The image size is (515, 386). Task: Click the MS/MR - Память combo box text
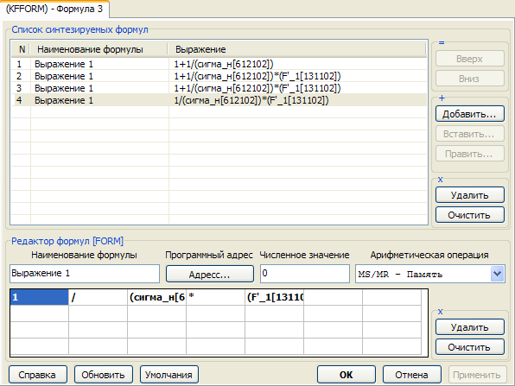tap(400, 275)
